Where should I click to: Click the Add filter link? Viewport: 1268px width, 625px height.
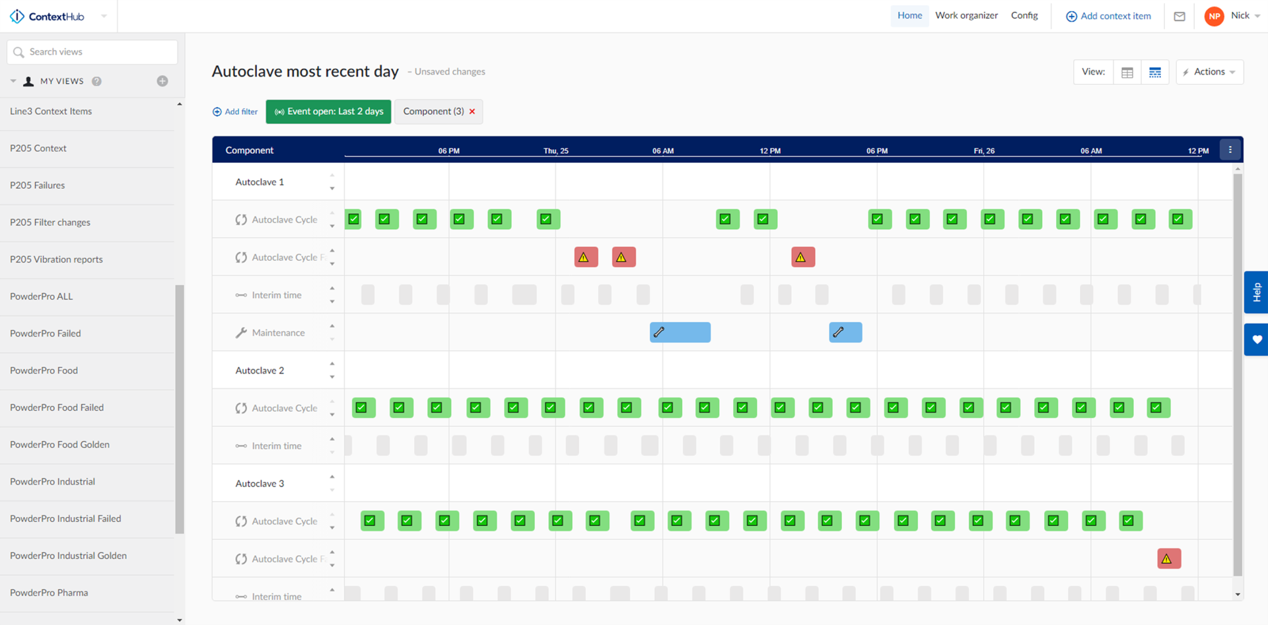pos(234,111)
